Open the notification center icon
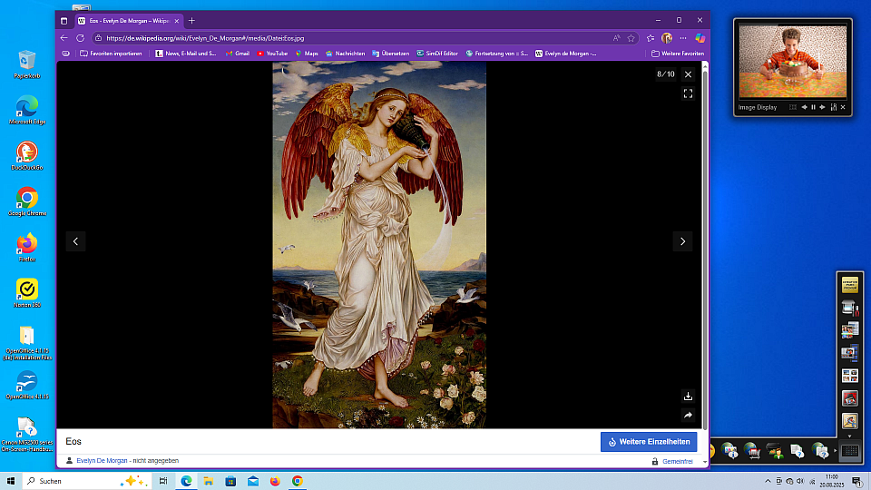871x490 pixels. [x=857, y=481]
